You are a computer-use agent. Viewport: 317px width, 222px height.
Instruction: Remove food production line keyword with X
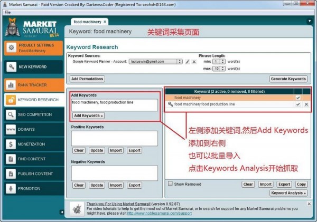[x=306, y=104]
